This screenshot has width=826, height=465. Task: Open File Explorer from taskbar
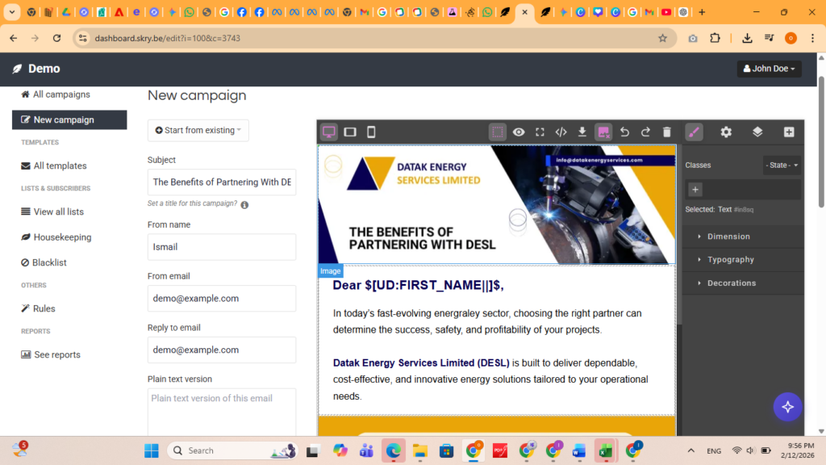(419, 450)
